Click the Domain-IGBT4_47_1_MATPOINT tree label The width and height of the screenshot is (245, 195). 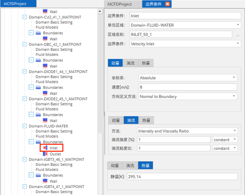pyautogui.click(x=56, y=187)
